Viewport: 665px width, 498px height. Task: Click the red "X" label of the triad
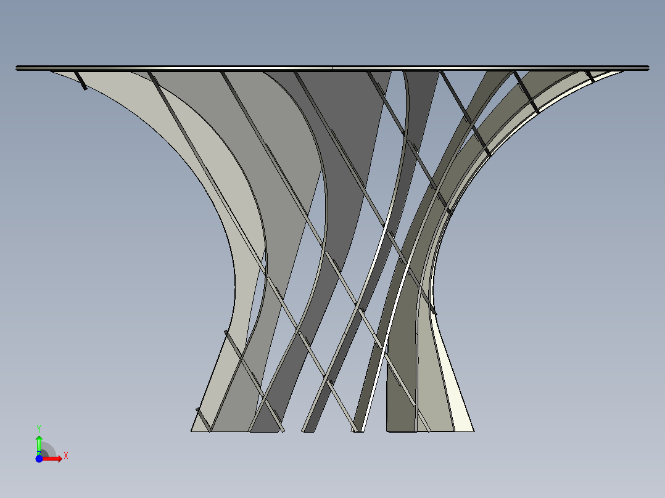point(66,456)
